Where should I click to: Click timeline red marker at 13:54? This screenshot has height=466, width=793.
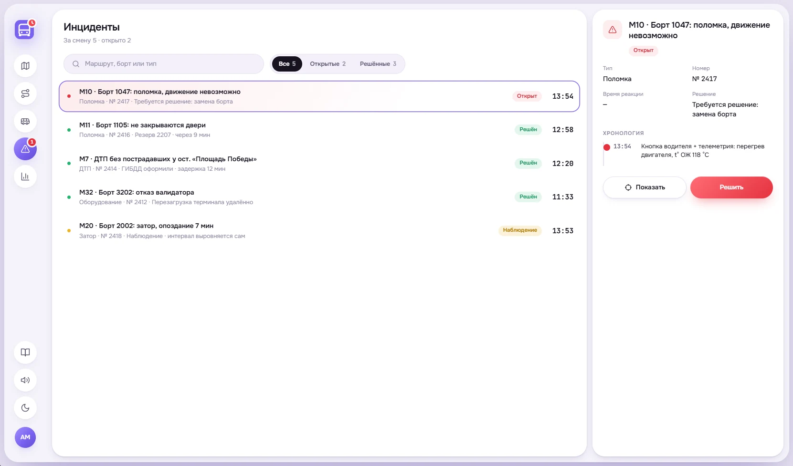pyautogui.click(x=606, y=147)
